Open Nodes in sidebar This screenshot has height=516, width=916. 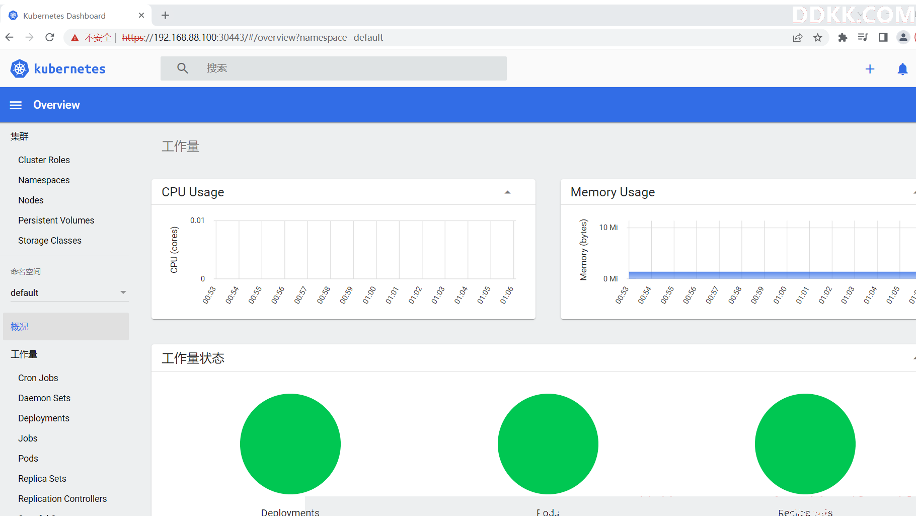click(31, 200)
